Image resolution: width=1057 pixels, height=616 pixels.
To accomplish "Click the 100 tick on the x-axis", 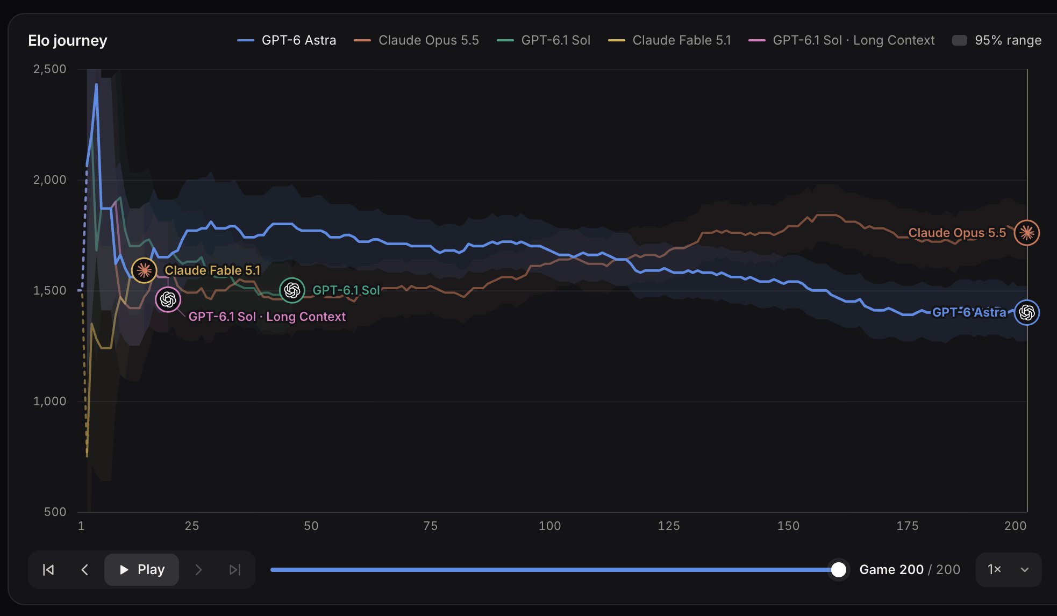I will [x=549, y=526].
